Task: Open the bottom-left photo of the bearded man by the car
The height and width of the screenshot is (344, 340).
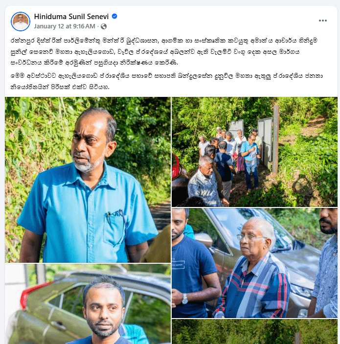Action: (x=88, y=304)
